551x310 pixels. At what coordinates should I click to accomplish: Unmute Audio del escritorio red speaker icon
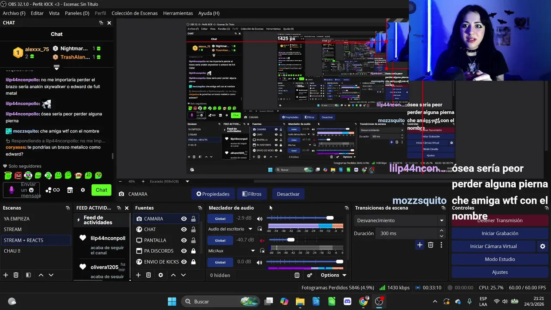click(x=262, y=240)
